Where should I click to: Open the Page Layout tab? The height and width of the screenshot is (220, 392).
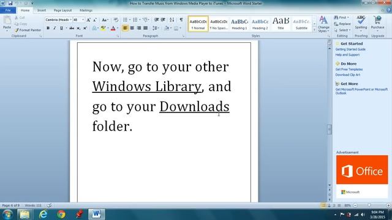click(x=62, y=10)
